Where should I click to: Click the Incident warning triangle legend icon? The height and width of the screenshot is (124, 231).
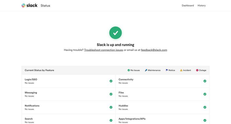point(181,70)
